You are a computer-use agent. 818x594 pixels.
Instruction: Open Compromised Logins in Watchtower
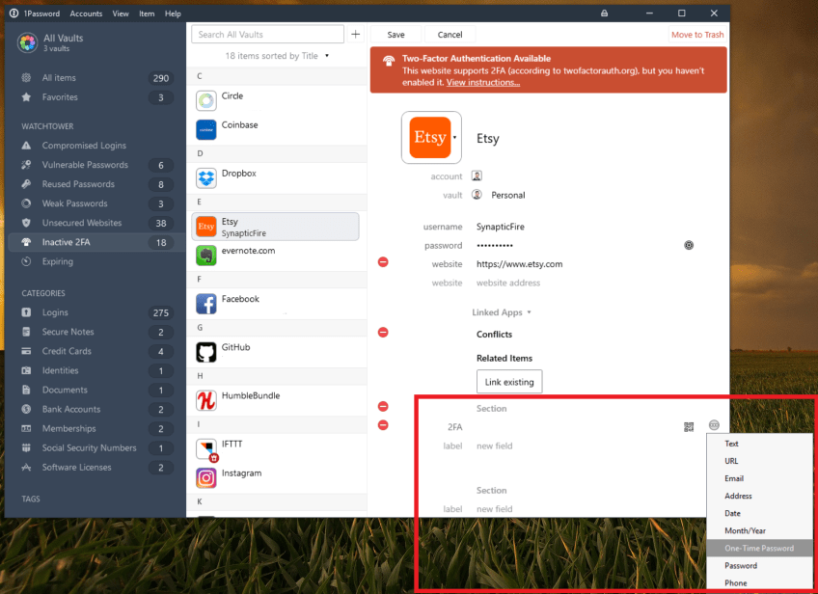84,146
